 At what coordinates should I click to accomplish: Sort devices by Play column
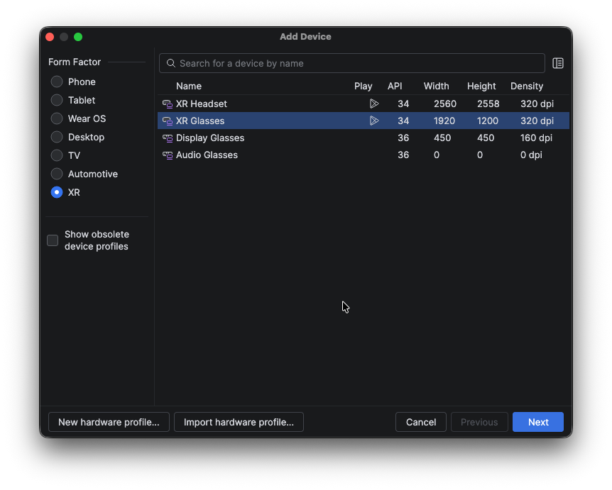[363, 86]
